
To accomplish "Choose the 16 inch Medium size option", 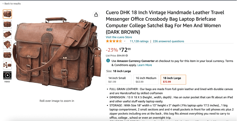I will click(146, 80).
